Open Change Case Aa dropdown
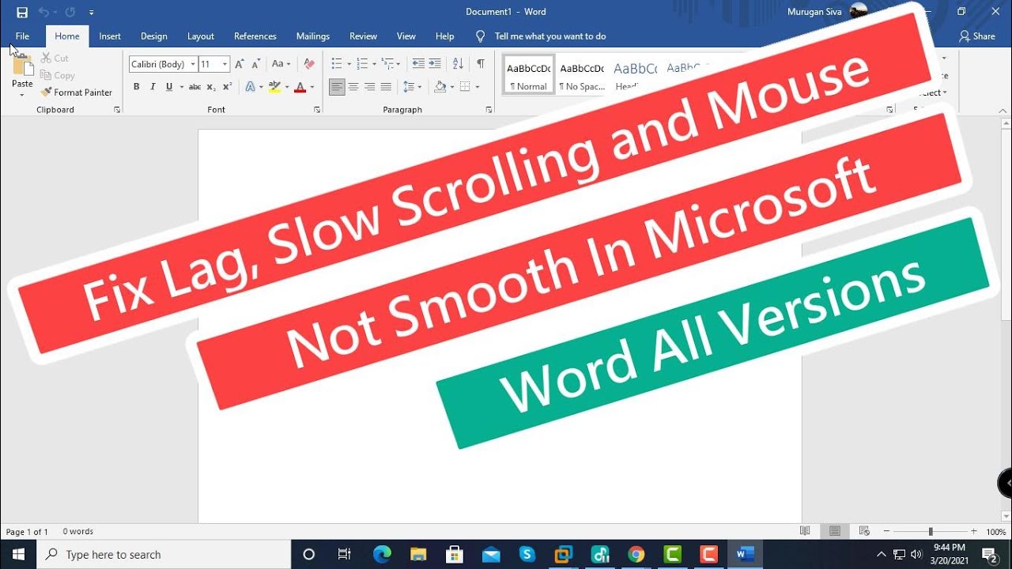This screenshot has width=1012, height=569. click(x=281, y=64)
